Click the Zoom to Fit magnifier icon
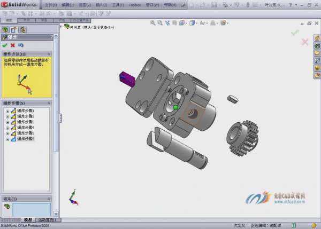This screenshot has height=229, width=321. pos(153,23)
